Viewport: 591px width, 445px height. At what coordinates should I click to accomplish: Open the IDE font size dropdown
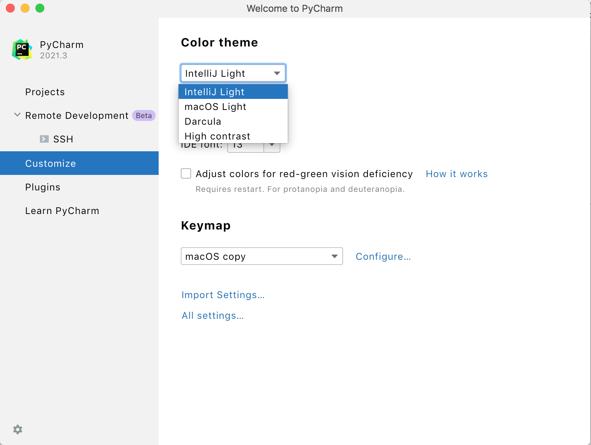point(272,145)
